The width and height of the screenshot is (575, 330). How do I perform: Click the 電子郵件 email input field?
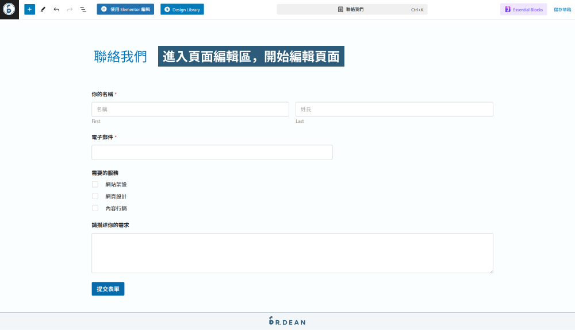pyautogui.click(x=212, y=152)
